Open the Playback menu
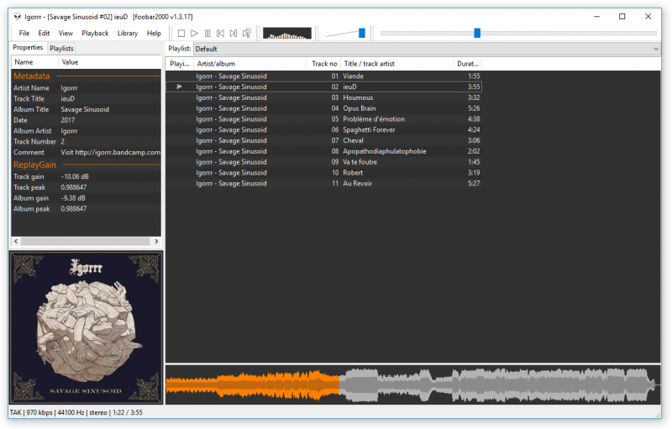 pos(95,34)
